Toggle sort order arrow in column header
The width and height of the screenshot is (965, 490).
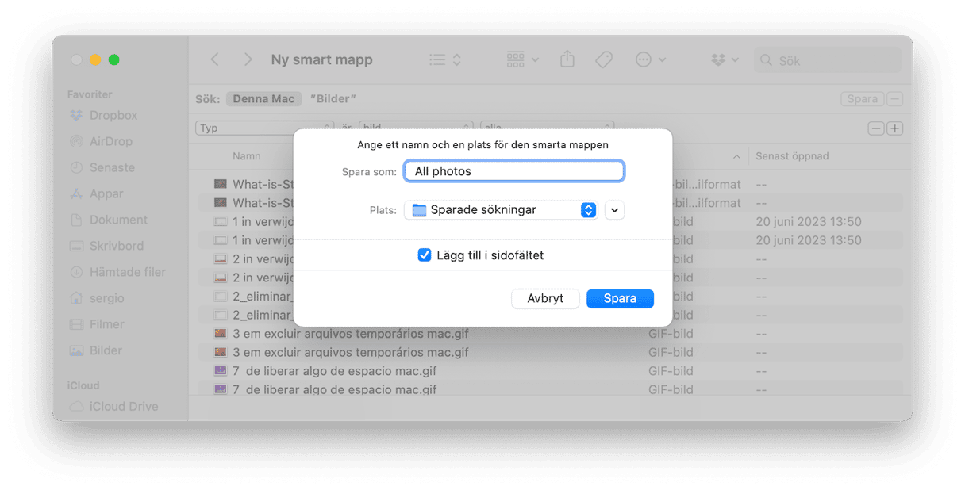click(736, 156)
